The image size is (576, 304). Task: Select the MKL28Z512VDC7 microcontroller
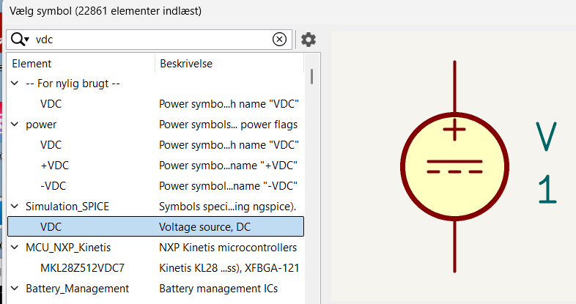(156, 268)
